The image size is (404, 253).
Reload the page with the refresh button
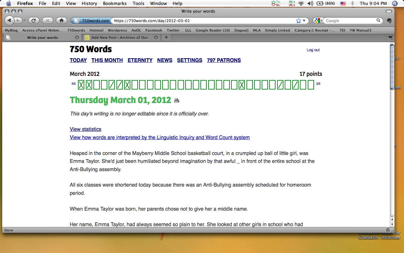[x=33, y=21]
